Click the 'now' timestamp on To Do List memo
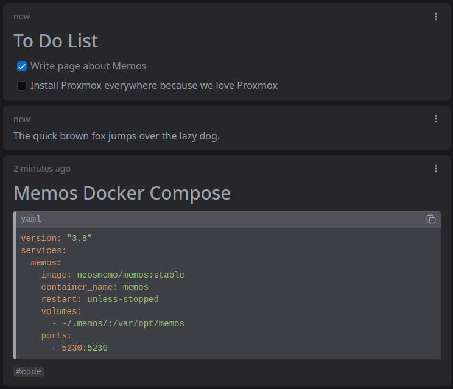The height and width of the screenshot is (389, 453). tap(22, 17)
